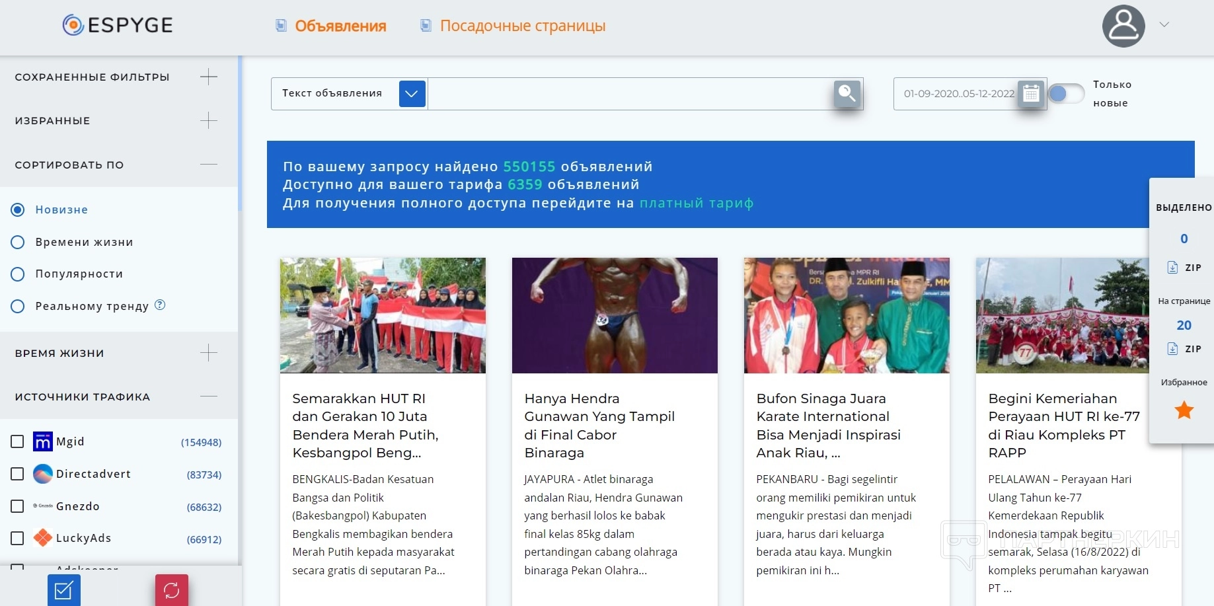Check the LuckyAds traffic source

pos(18,538)
